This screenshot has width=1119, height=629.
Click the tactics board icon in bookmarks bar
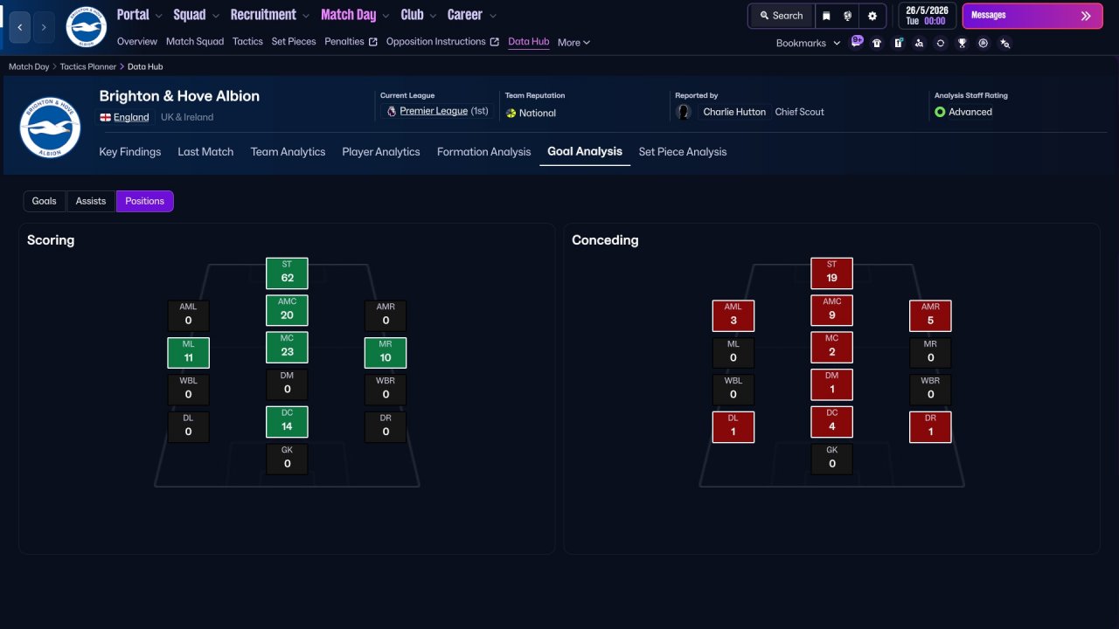(x=898, y=43)
